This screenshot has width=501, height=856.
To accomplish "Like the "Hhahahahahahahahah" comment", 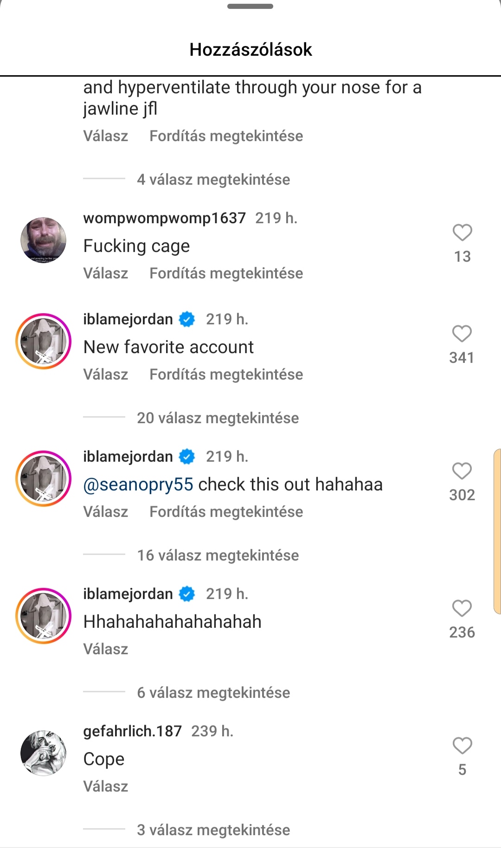I will (x=462, y=609).
